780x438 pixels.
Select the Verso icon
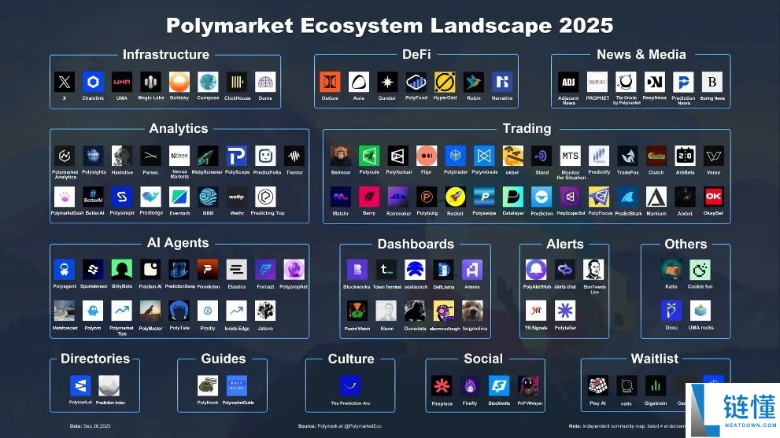tap(713, 156)
